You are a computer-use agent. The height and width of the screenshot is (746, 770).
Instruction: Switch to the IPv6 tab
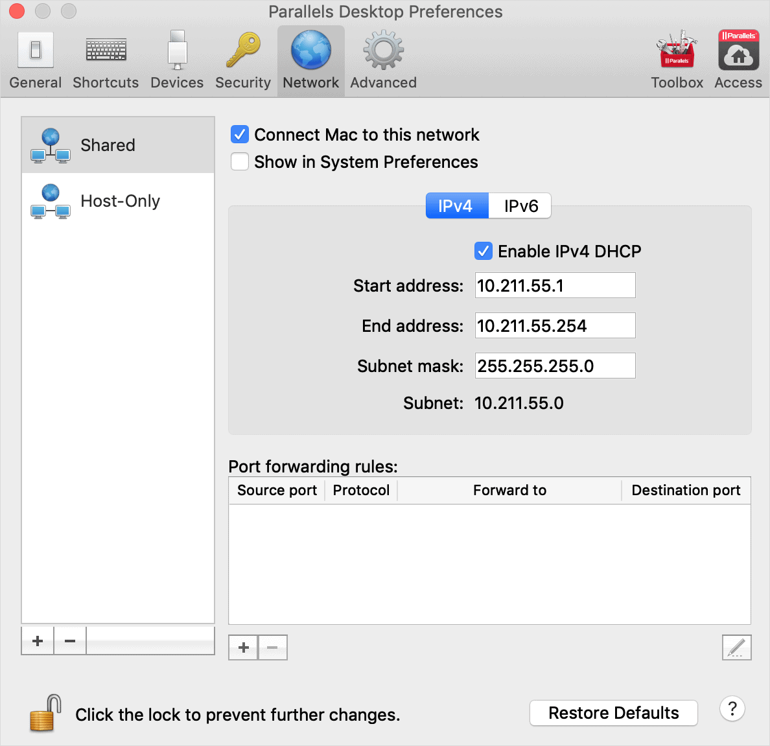pos(519,205)
